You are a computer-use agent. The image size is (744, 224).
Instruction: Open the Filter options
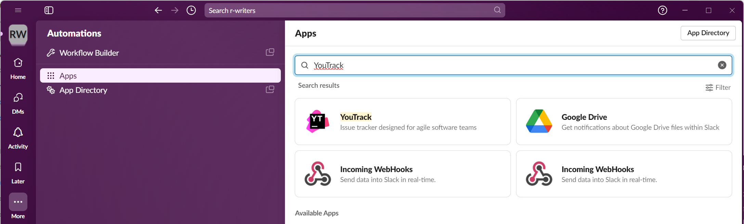point(718,88)
